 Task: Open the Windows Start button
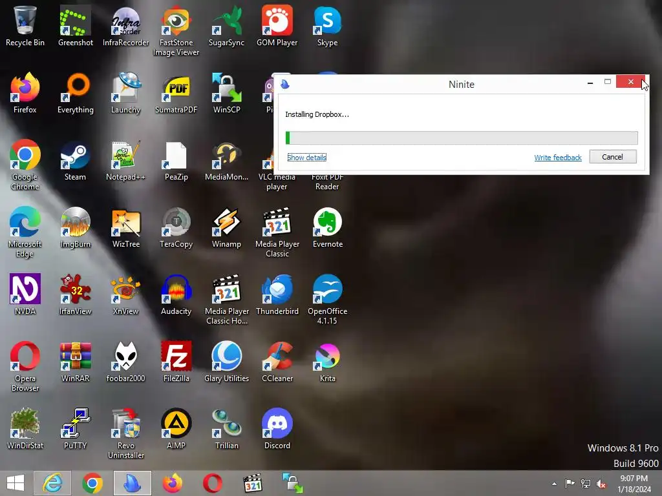coord(16,483)
